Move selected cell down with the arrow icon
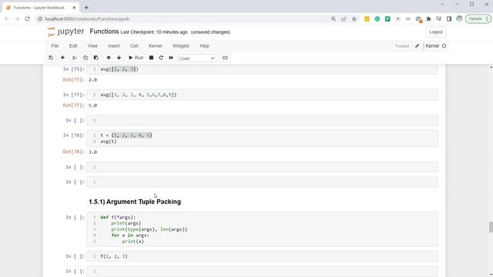The height and width of the screenshot is (277, 493). point(119,58)
